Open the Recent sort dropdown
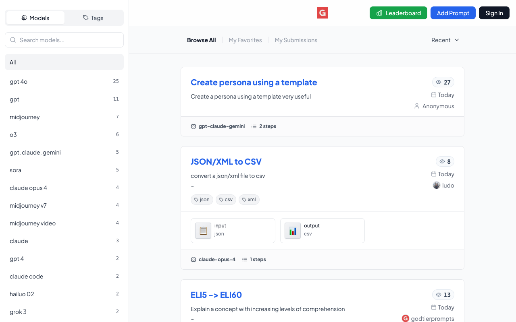Image resolution: width=516 pixels, height=322 pixels. [x=445, y=40]
